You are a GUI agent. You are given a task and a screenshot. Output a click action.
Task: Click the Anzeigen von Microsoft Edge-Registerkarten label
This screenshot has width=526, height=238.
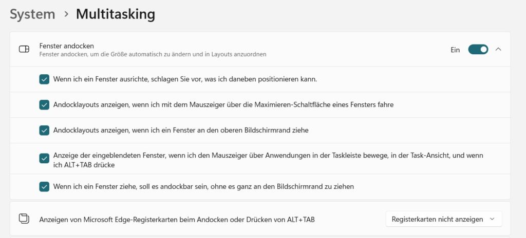177,220
